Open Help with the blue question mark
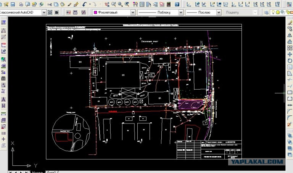Screen dimensions: 293x173 coord(177,4)
